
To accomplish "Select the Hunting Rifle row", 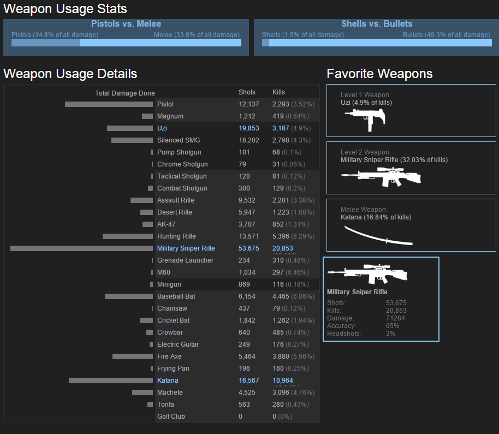I will (x=176, y=236).
